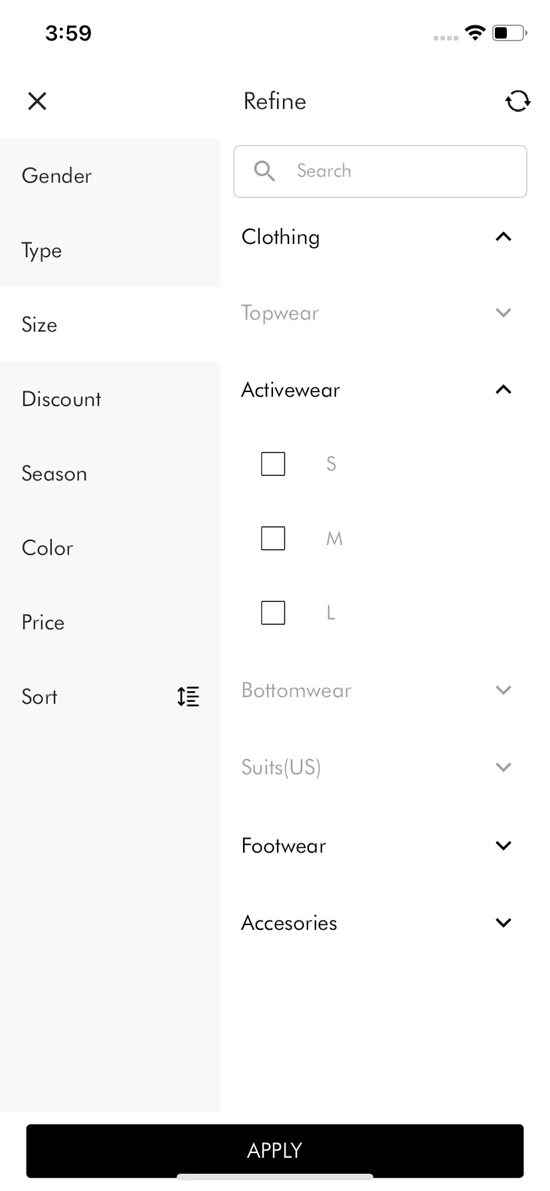Check the M size checkbox
This screenshot has height=1191, width=550.
pos(273,538)
